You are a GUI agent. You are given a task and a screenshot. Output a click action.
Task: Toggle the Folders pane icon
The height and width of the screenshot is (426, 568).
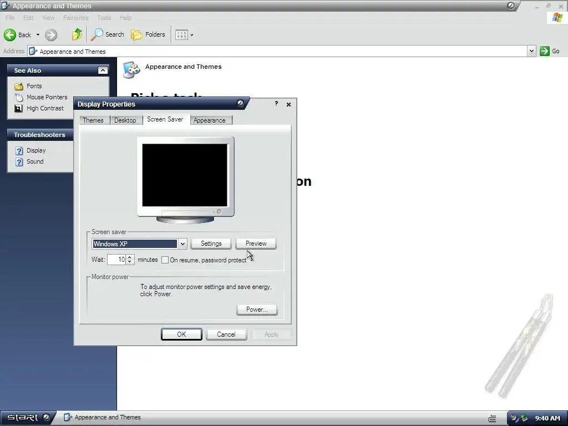136,35
